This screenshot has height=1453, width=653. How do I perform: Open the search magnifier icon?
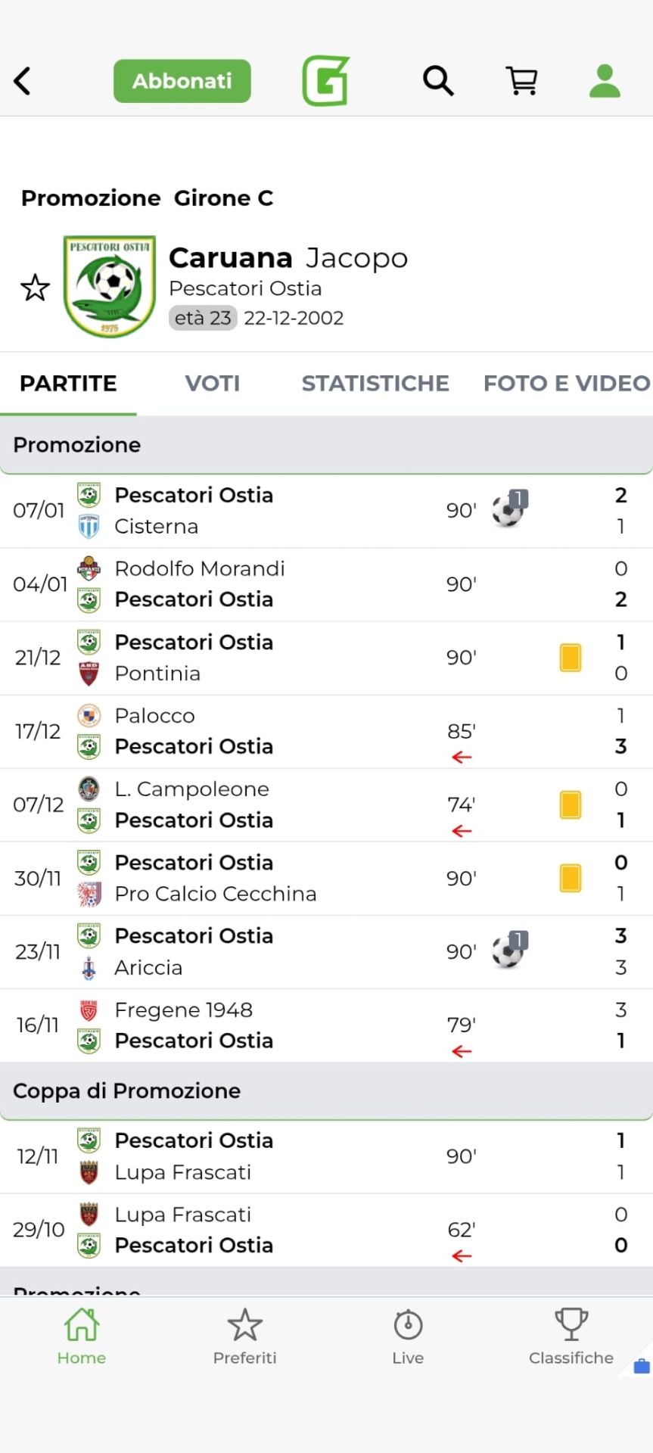coord(438,80)
